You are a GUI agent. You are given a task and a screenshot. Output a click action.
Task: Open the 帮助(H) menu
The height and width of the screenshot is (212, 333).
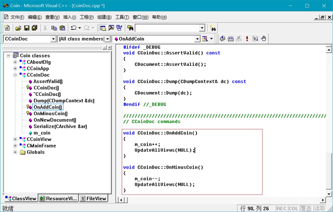[x=159, y=17]
